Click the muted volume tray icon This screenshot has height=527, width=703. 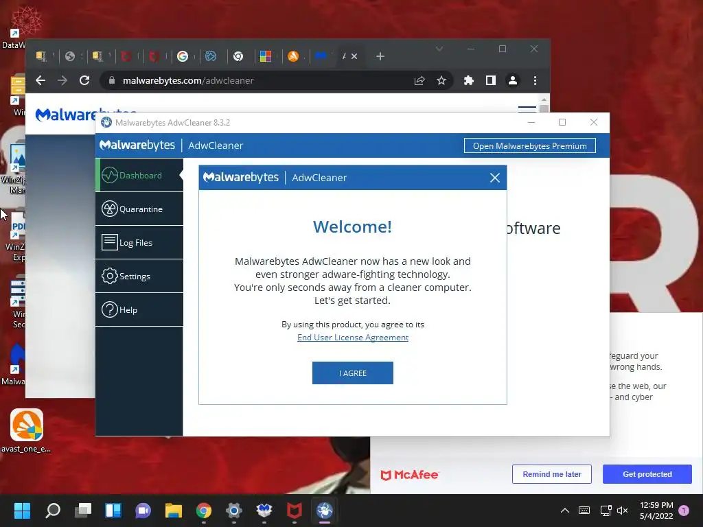(x=622, y=511)
